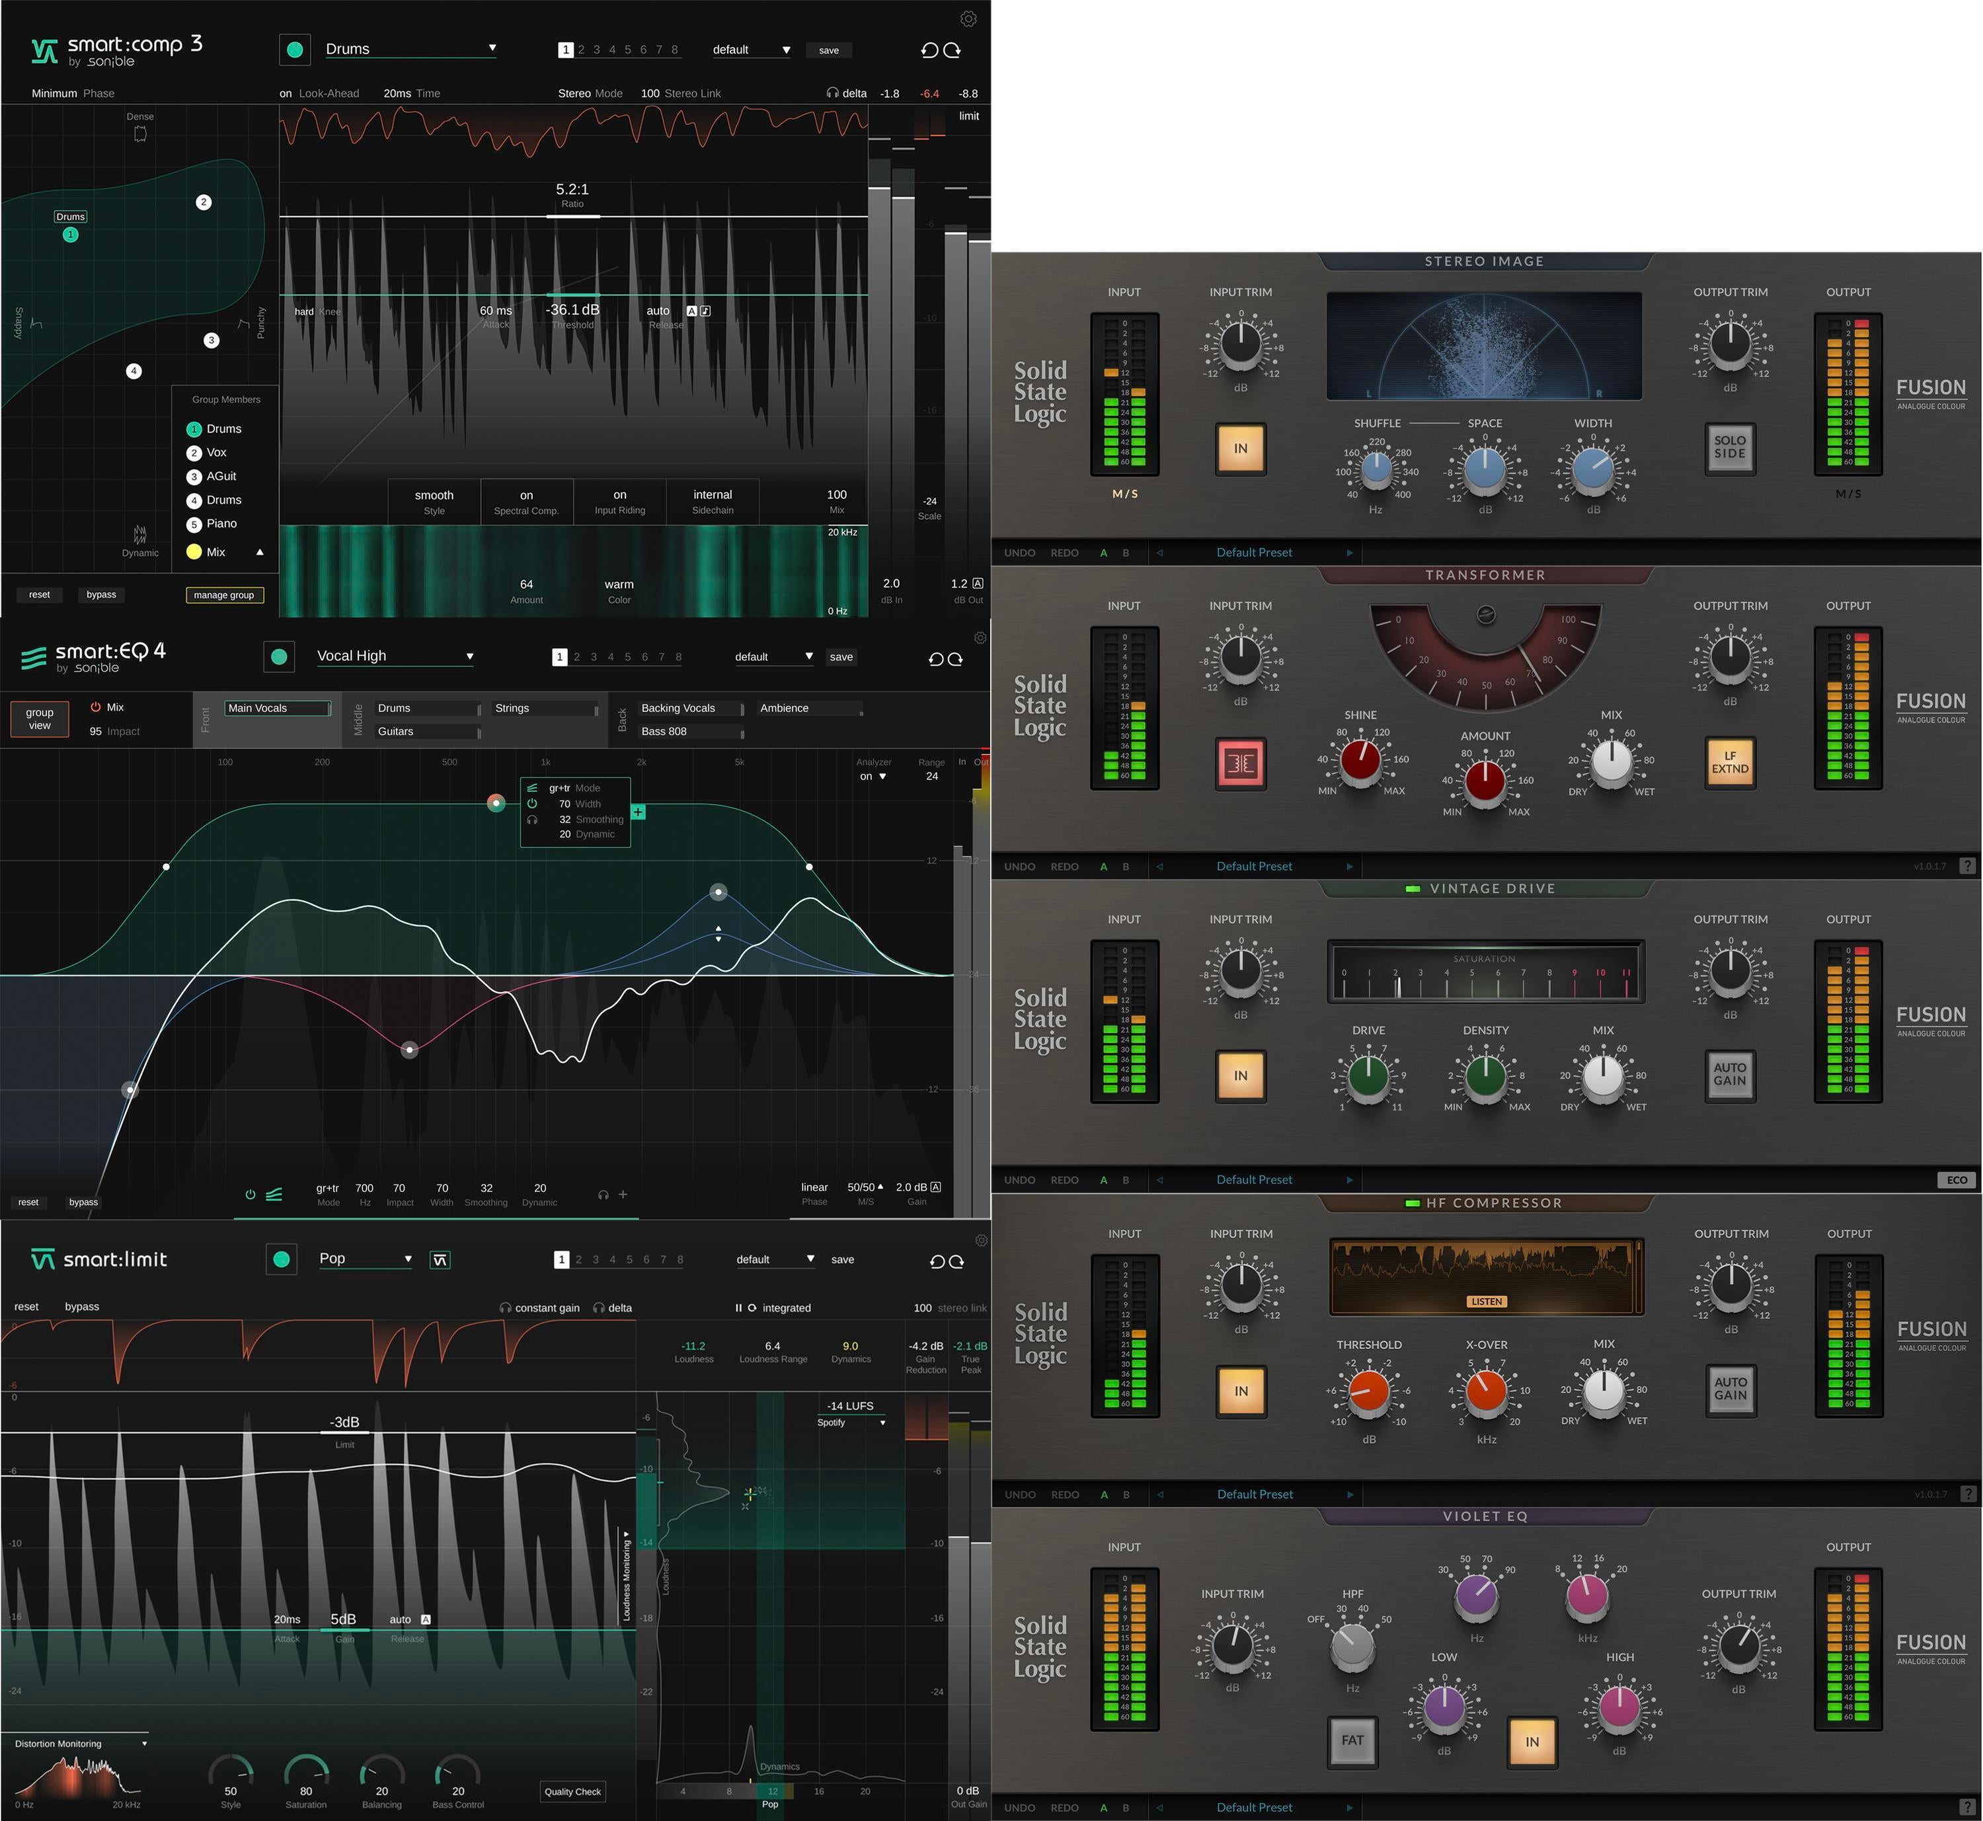Viewport: 1983px width, 1821px height.
Task: Toggle IN button on Violet EQ
Action: [1532, 1742]
